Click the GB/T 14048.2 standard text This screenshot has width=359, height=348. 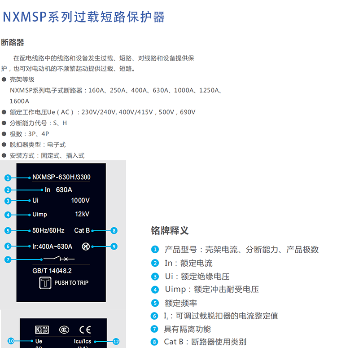tap(52, 271)
